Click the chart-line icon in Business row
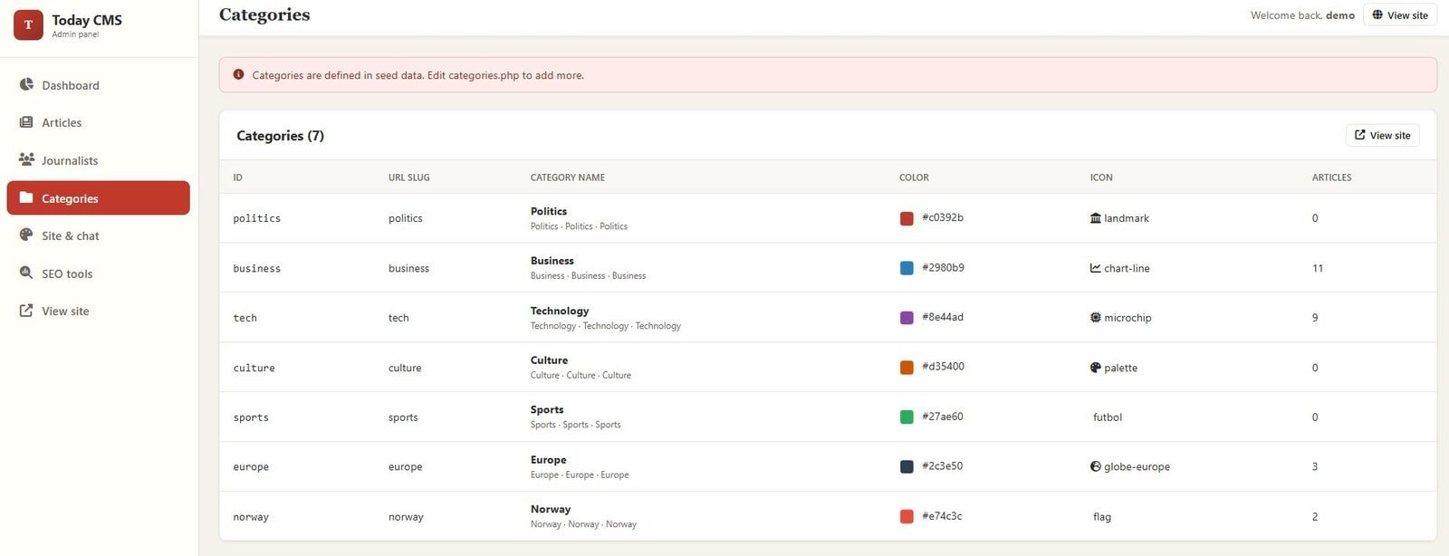 [1096, 268]
